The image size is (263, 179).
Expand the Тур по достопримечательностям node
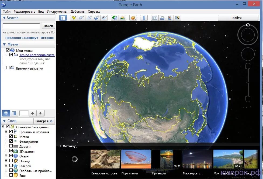[6, 55]
